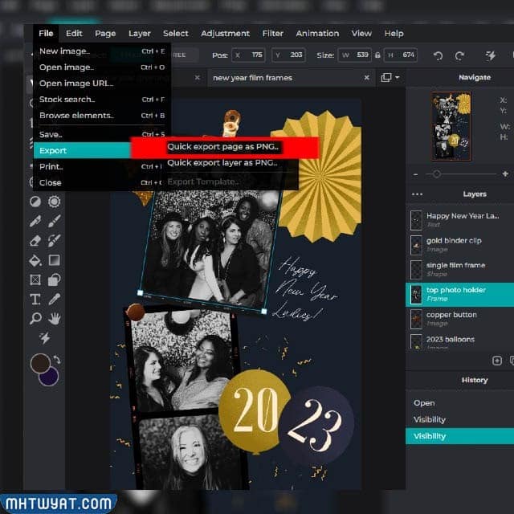Add a new layer with plus icon
This screenshot has height=514, width=514.
click(497, 361)
